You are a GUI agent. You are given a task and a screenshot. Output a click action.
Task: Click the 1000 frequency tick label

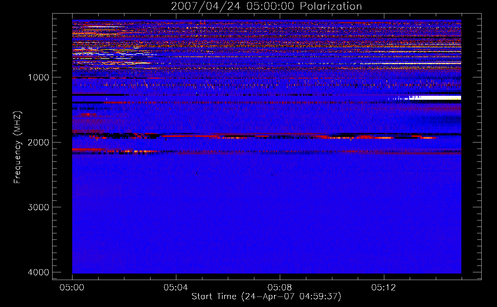(x=38, y=77)
